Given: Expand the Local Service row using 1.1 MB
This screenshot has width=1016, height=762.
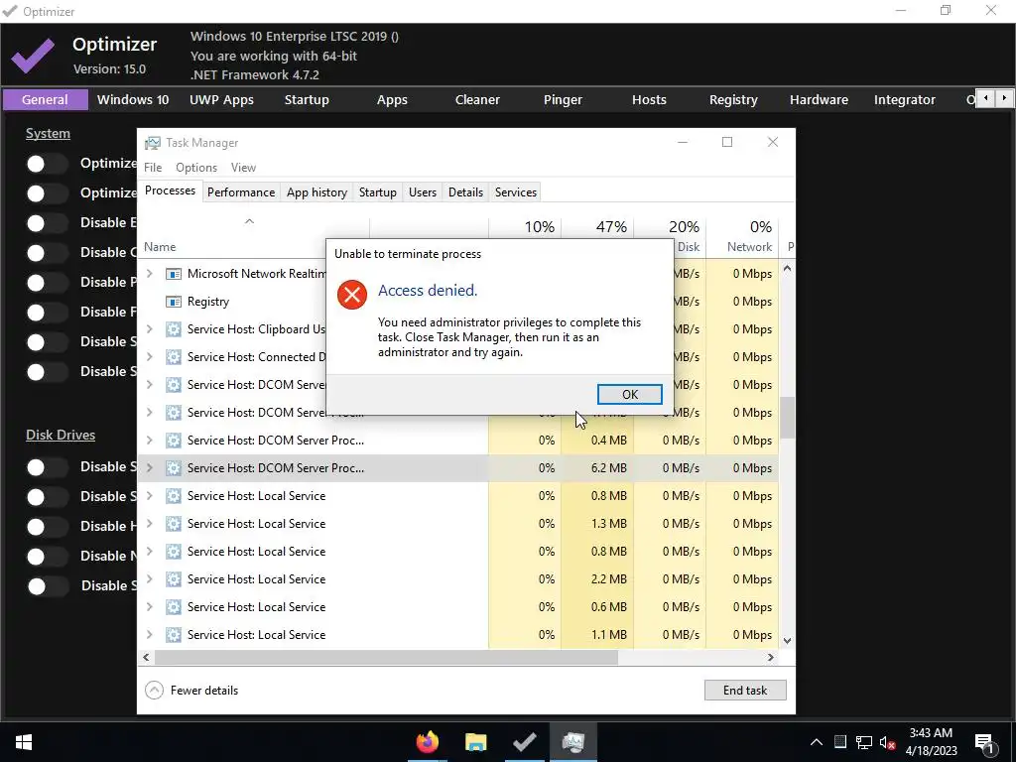Looking at the screenshot, I should click(x=150, y=635).
